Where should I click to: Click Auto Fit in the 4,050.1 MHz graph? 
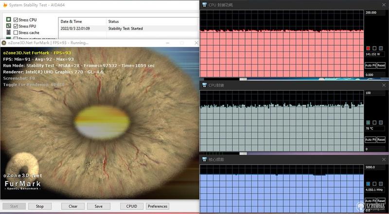point(371,200)
